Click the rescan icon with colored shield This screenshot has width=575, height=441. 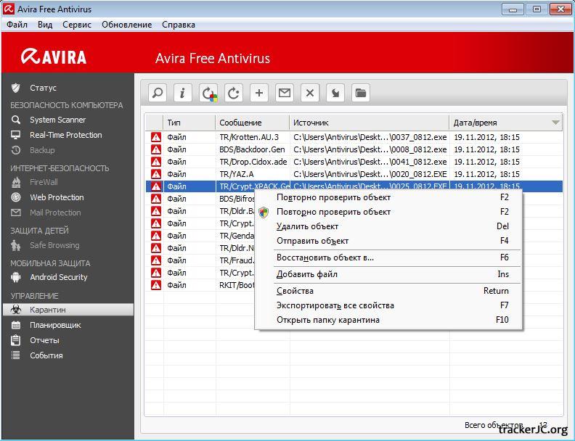pos(208,93)
